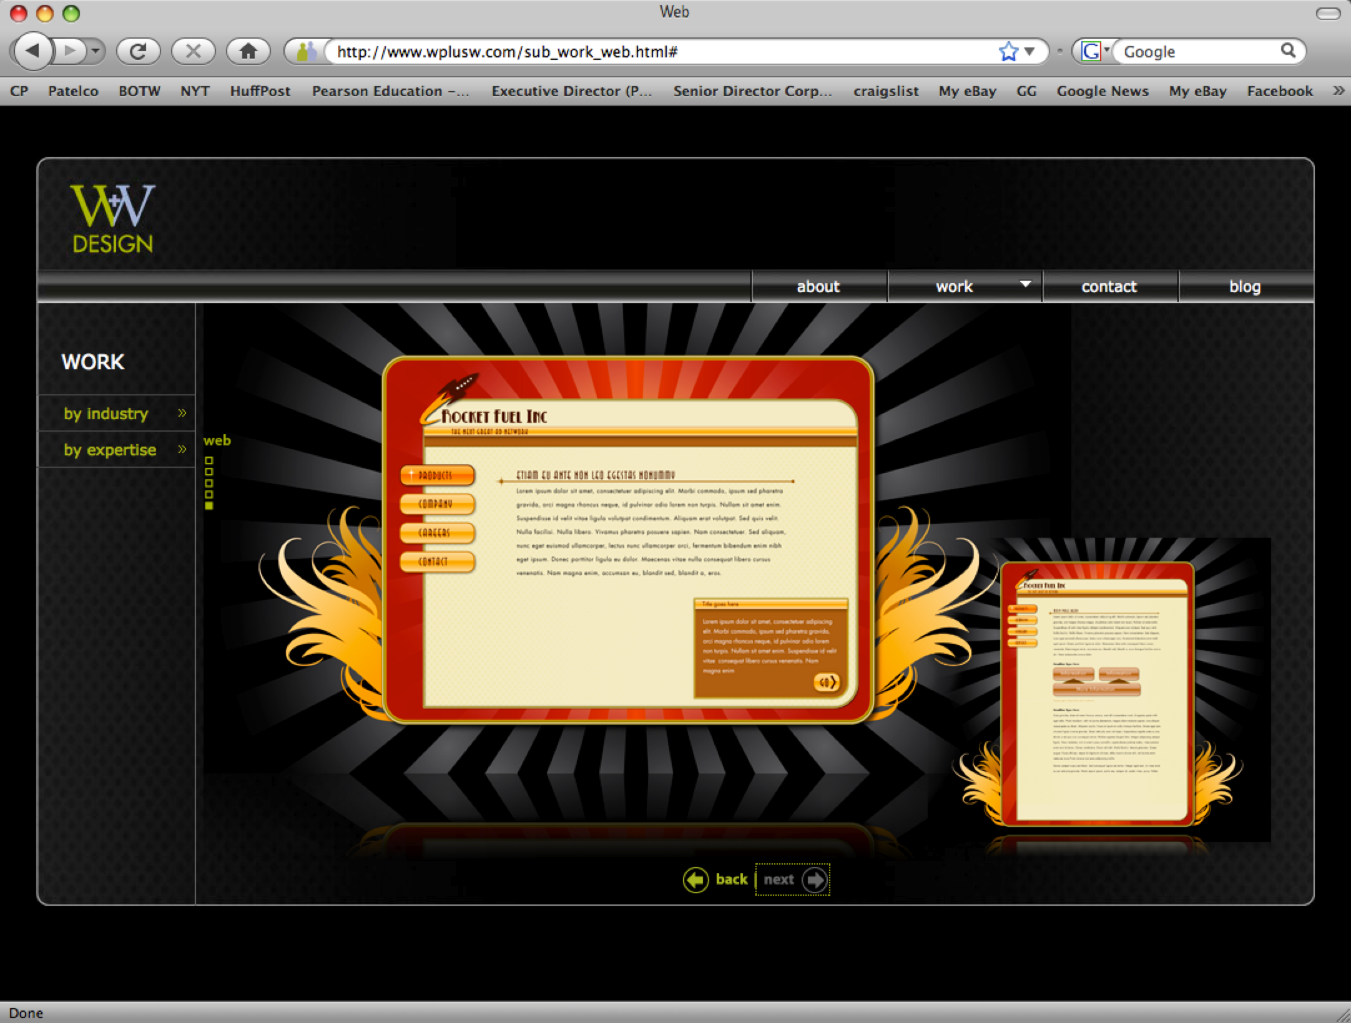Open the Google News bookmark
The width and height of the screenshot is (1351, 1023).
(1103, 91)
